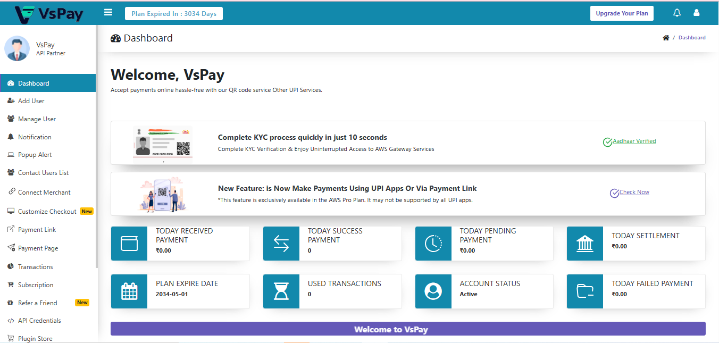Click the Upgrade Your Plan button
The width and height of the screenshot is (719, 343).
(622, 13)
